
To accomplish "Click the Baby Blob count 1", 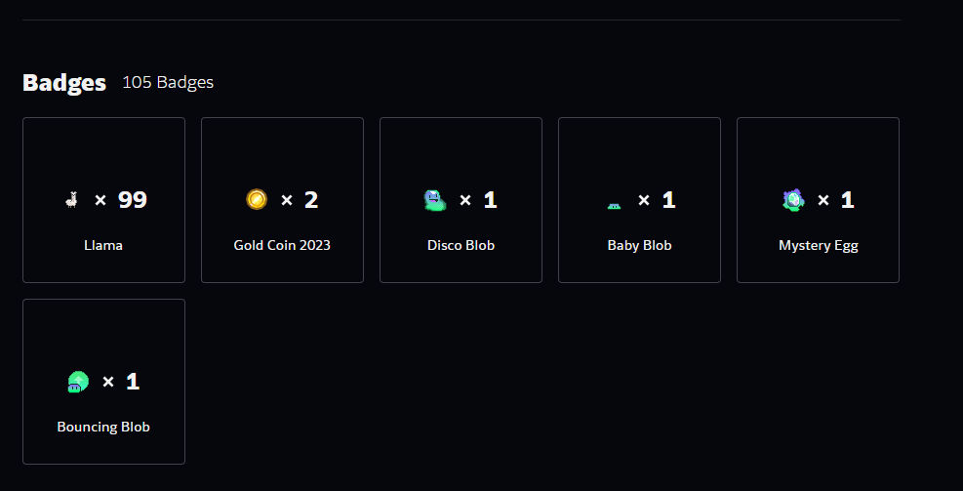I will (x=668, y=200).
